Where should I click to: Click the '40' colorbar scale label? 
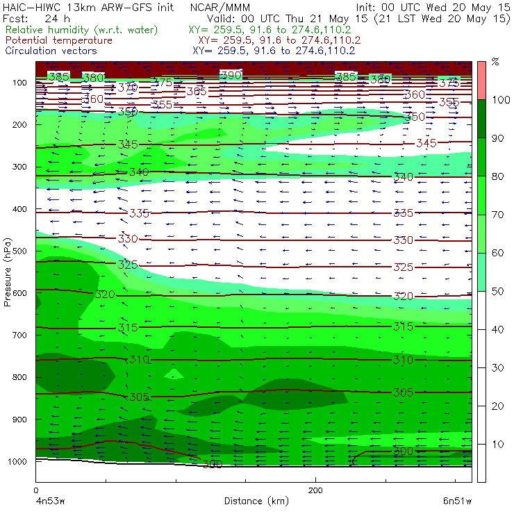point(497,329)
